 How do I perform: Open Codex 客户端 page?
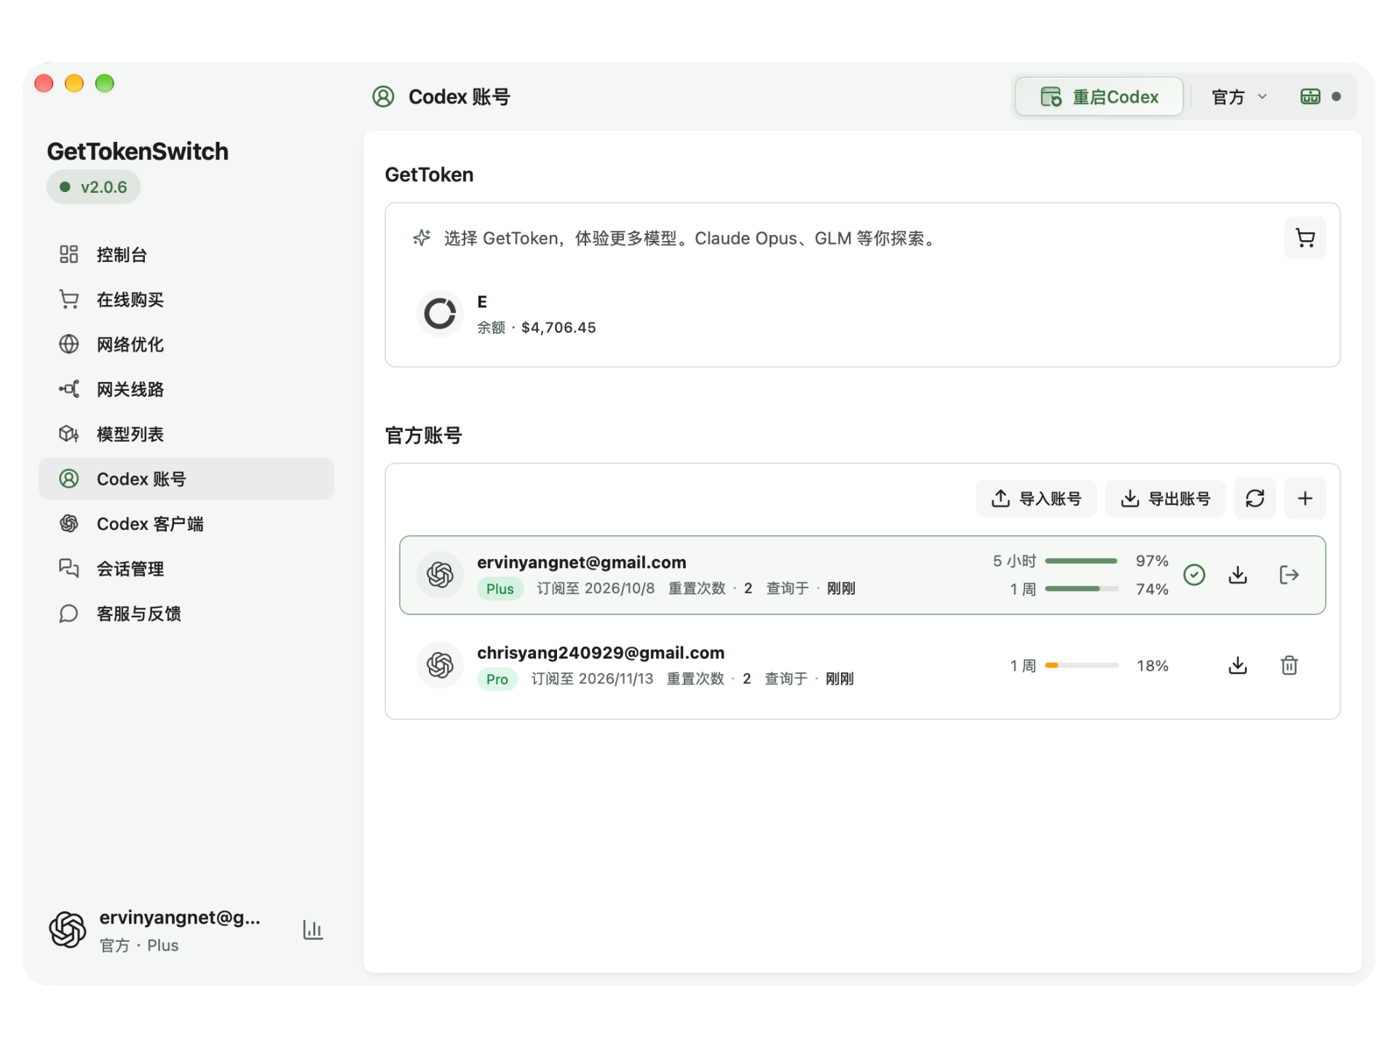click(x=186, y=524)
